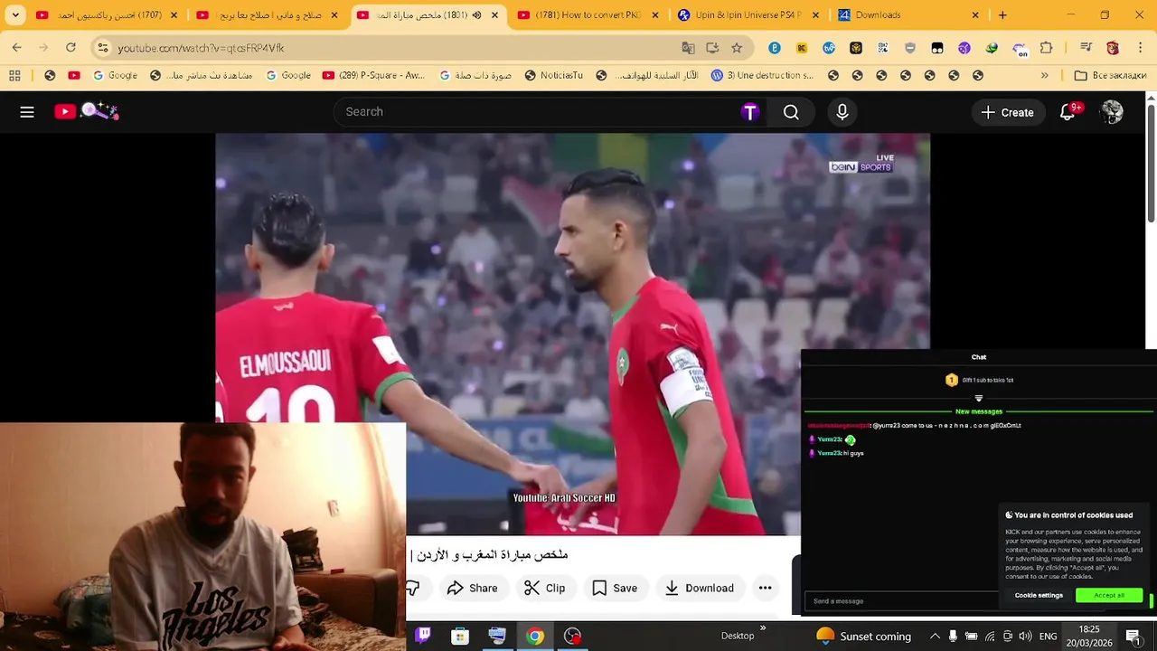
Task: Open the purple T extension icon in search bar
Action: [x=749, y=112]
